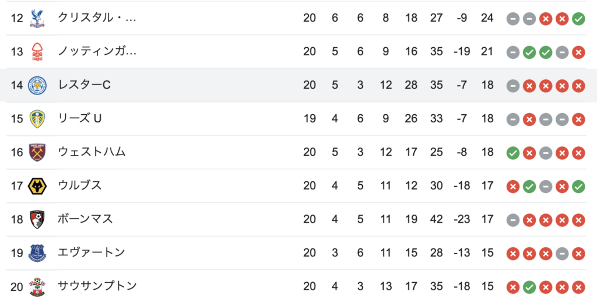Select the ボーンマス row at rank 18
Image resolution: width=597 pixels, height=302 pixels.
point(298,219)
